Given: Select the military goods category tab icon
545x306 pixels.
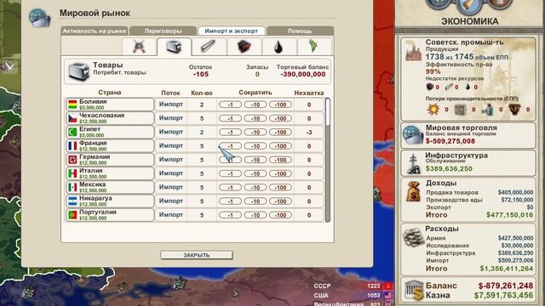Looking at the screenshot, I should pyautogui.click(x=139, y=47).
